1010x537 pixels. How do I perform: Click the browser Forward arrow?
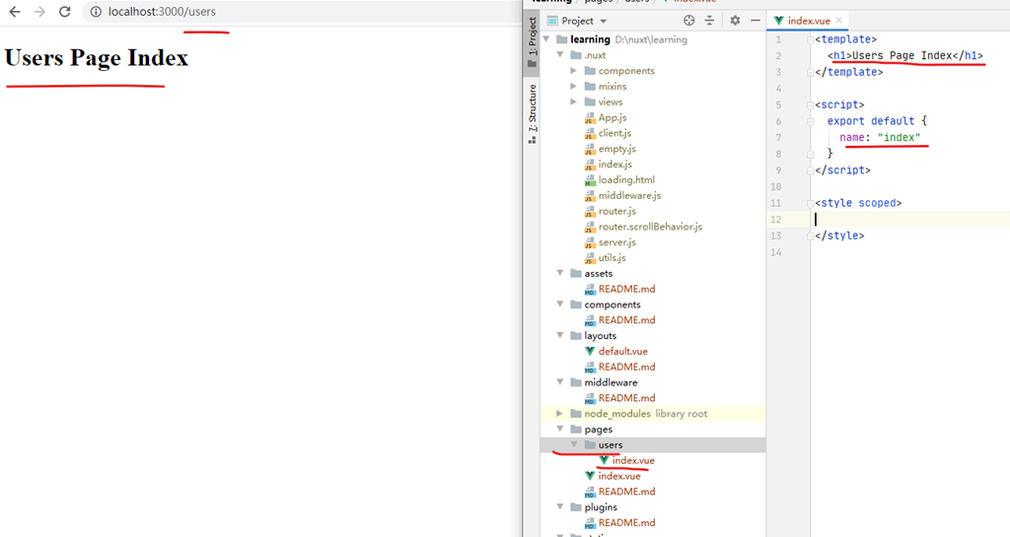click(39, 12)
